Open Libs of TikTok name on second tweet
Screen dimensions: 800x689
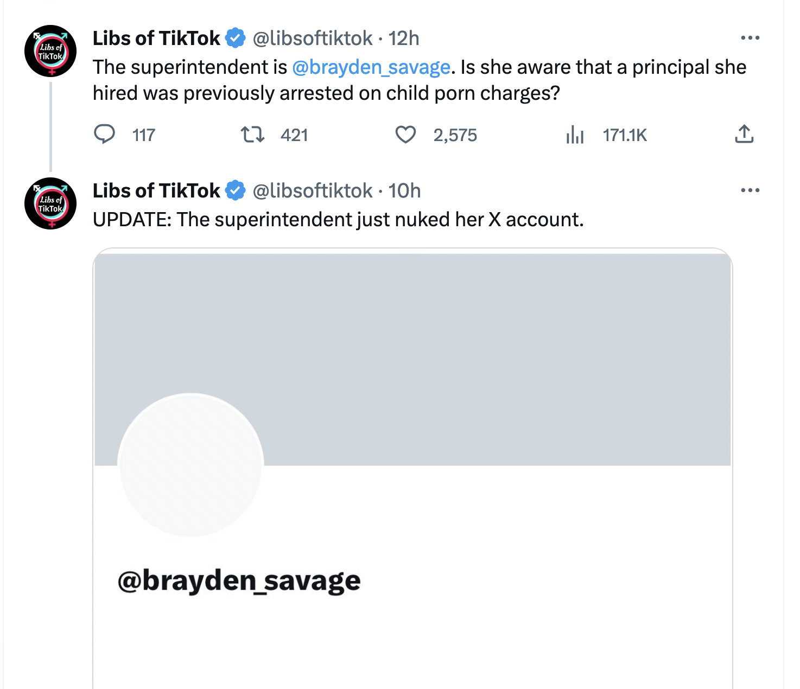(x=156, y=191)
